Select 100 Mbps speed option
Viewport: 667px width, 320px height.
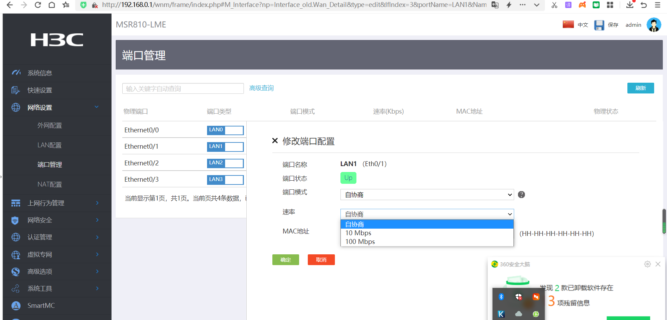pos(427,242)
